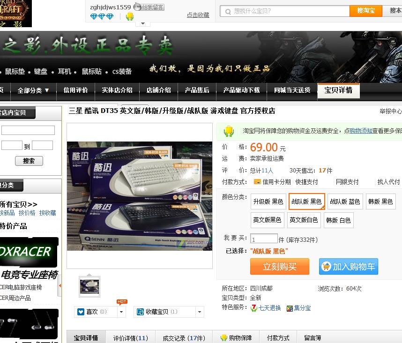Click the main keyboard product image
402x343 pixels.
(140, 196)
